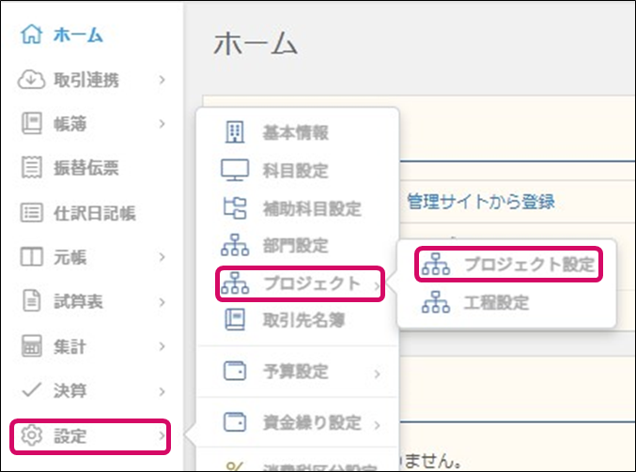Viewport: 636px width, 472px height.
Task: Click the cloud icon beside 取引連携
Action: pyautogui.click(x=29, y=80)
